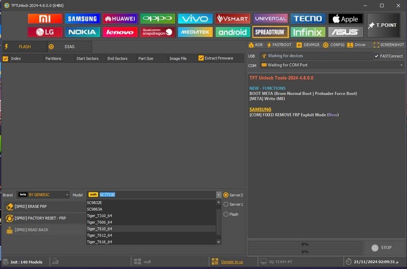Launch DEVMGR device manager
407x269 pixels.
[x=308, y=45]
